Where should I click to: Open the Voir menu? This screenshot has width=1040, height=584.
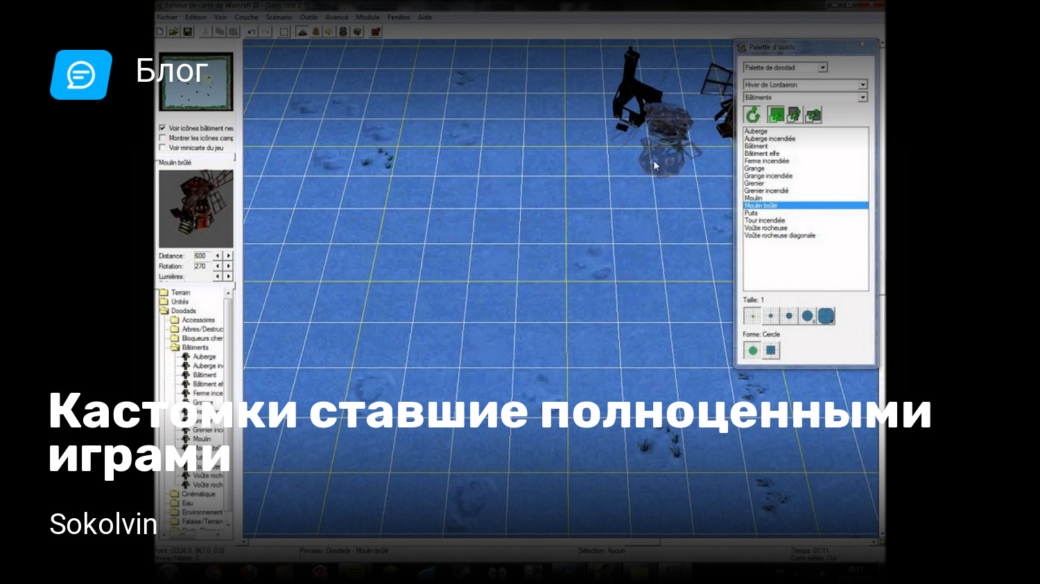[x=220, y=17]
